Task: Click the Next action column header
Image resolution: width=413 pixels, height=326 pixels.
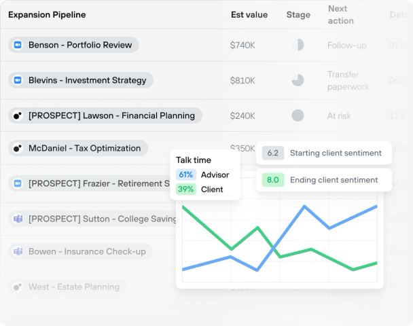Action: (x=340, y=14)
